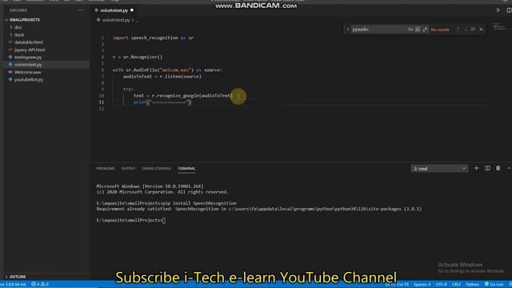Viewport: 512px width, 288px height.
Task: Toggle Match Case in the find widget
Action: click(410, 30)
